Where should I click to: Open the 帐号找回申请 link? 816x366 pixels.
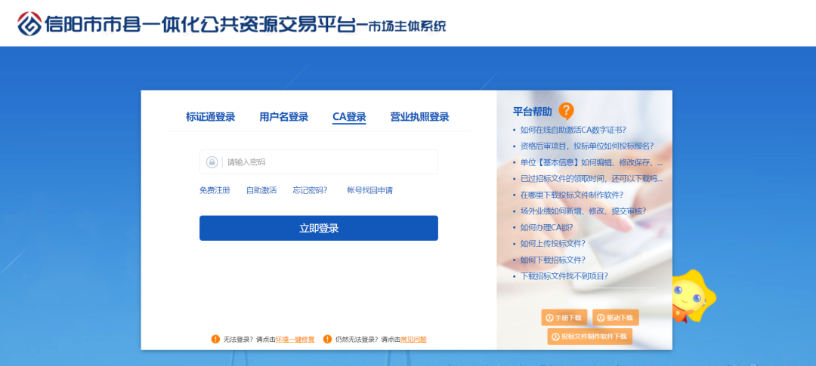click(369, 190)
